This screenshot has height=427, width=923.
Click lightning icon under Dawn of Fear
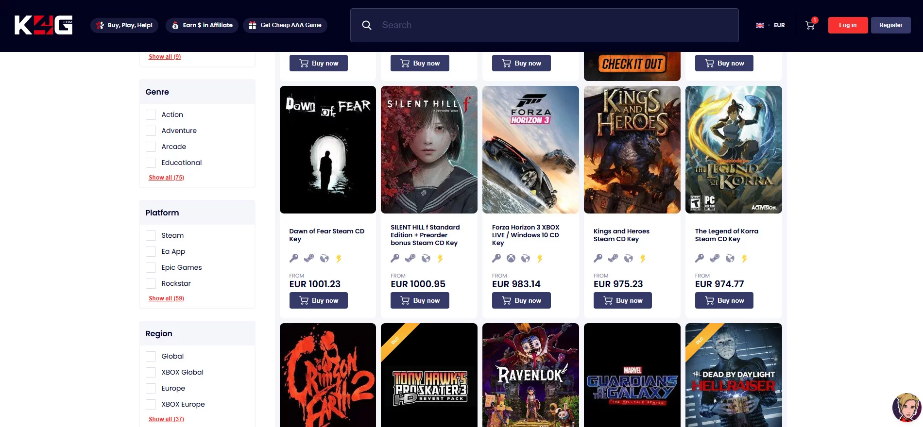click(339, 258)
